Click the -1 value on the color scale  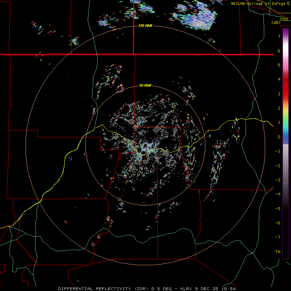278,151
